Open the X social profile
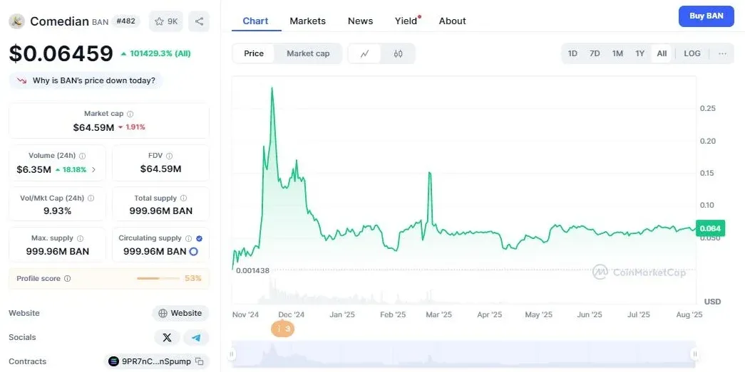Image resolution: width=745 pixels, height=372 pixels. pyautogui.click(x=168, y=337)
